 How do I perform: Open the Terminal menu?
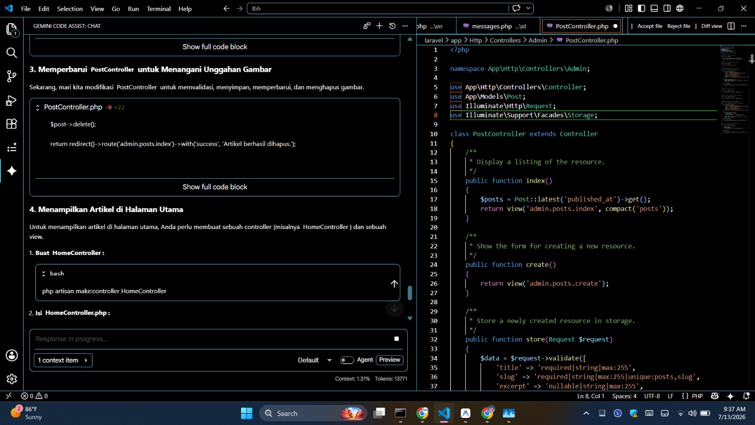[159, 8]
